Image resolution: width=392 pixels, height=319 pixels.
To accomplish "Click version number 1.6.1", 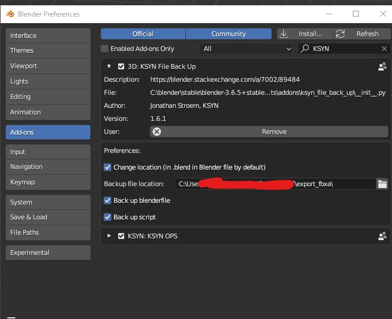I will (158, 119).
